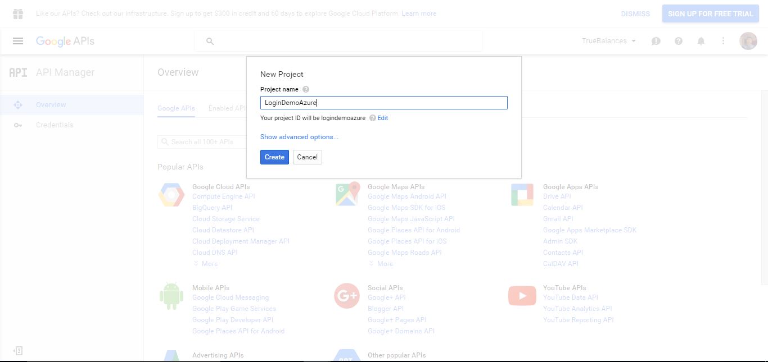This screenshot has width=768, height=362.
Task: Open Cloud Storage Service link
Action: coord(226,219)
